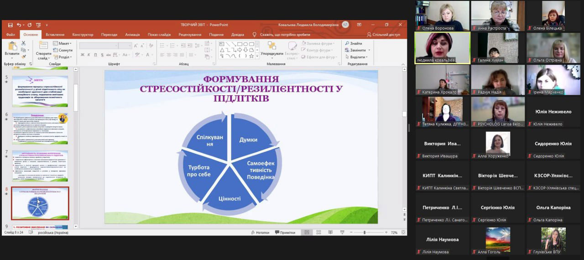Justify the paragraph text
This screenshot has width=584, height=260.
tap(183, 55)
